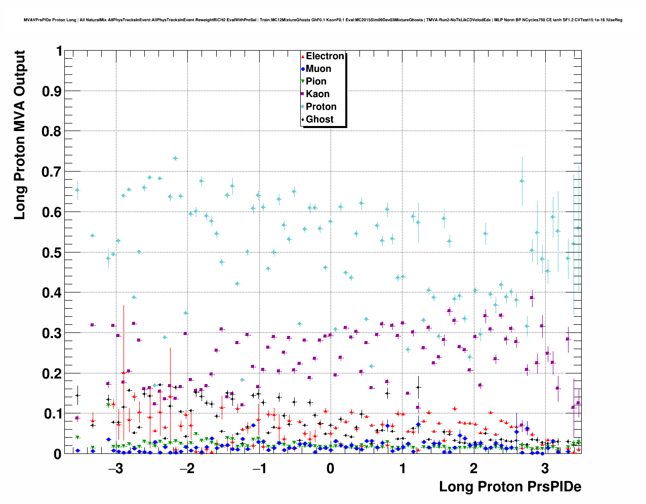Click the red Electron triangle marker in legend
Viewport: 646px width, 504px height.
pos(303,57)
